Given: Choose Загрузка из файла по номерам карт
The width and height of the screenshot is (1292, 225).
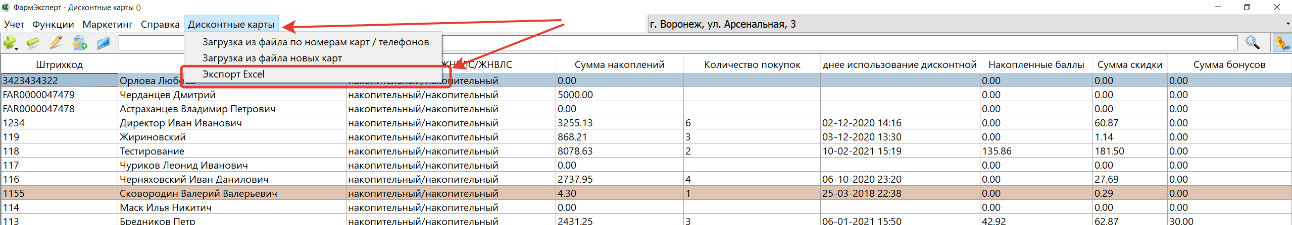Looking at the screenshot, I should pyautogui.click(x=315, y=42).
